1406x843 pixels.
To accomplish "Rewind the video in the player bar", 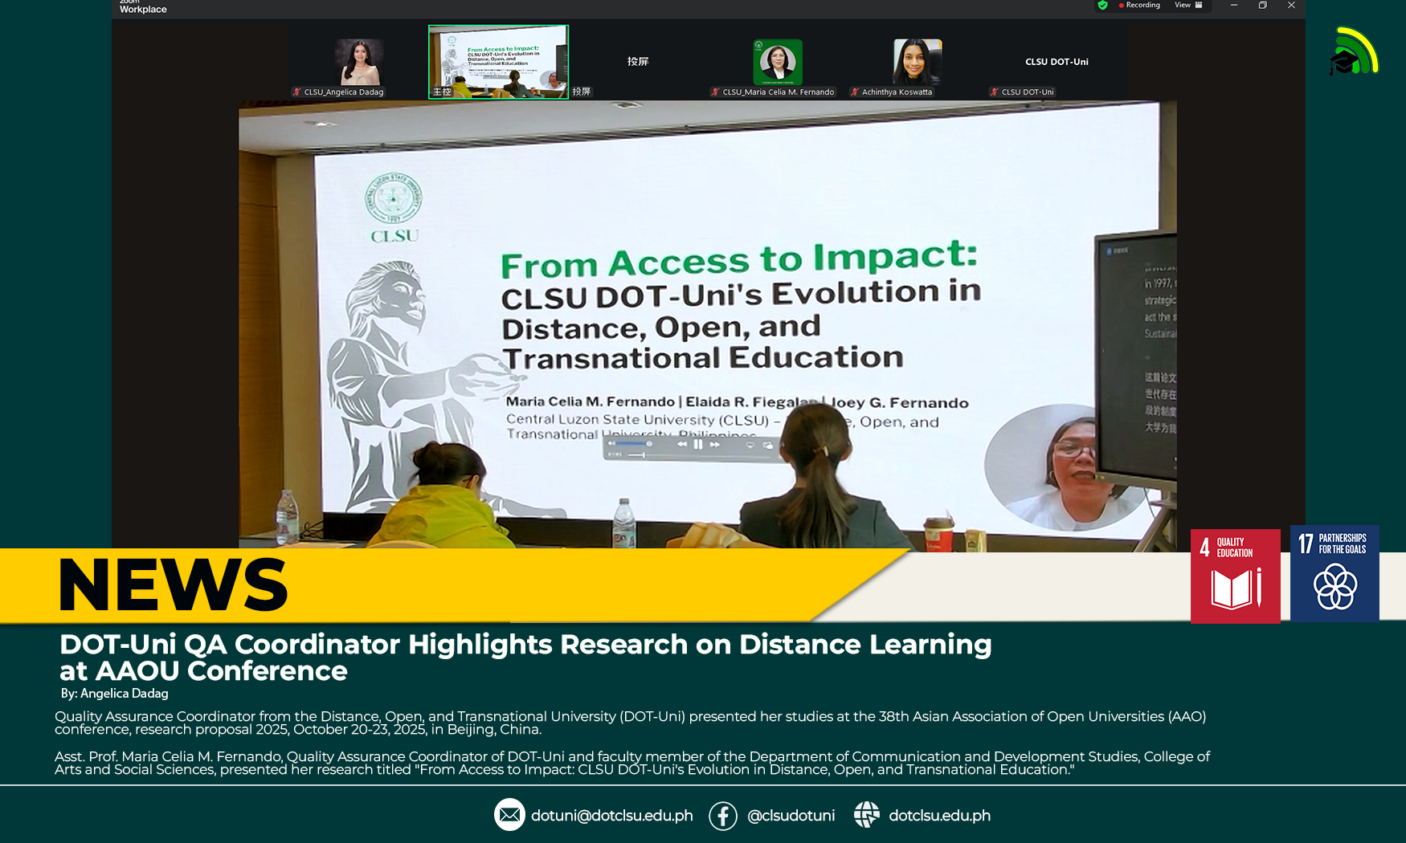I will pyautogui.click(x=681, y=444).
